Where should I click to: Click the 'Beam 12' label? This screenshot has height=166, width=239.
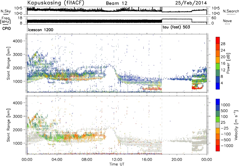tap(117, 3)
